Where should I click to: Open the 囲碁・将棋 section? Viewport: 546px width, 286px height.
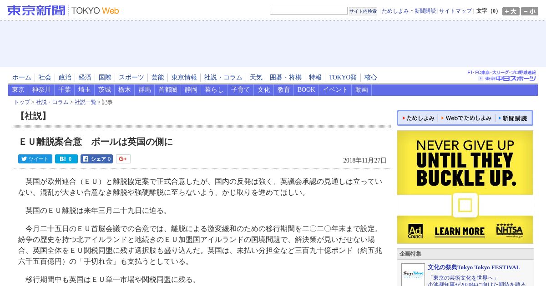click(x=286, y=78)
